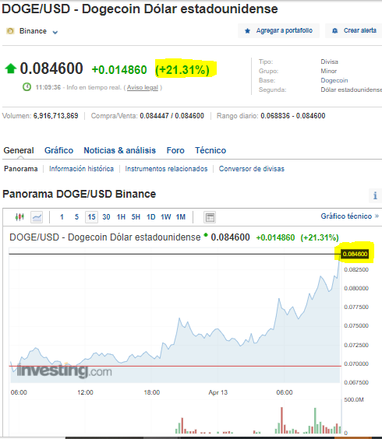The height and width of the screenshot is (439, 382).
Task: Set chart interval to 1W
Action: pos(166,217)
